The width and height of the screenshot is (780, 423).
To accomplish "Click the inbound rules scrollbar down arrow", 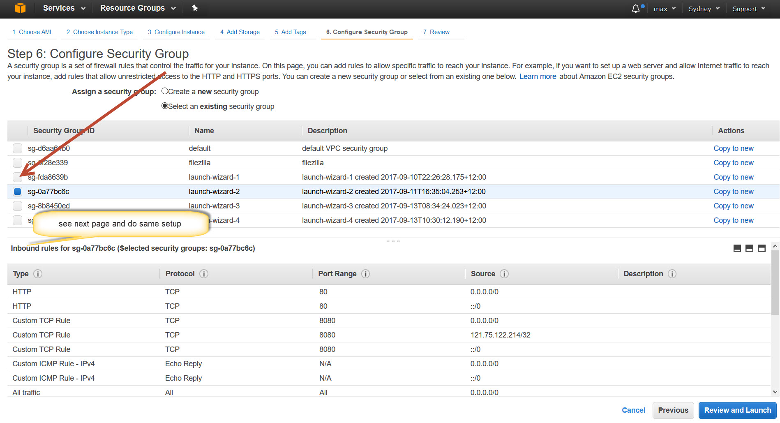I will 775,392.
